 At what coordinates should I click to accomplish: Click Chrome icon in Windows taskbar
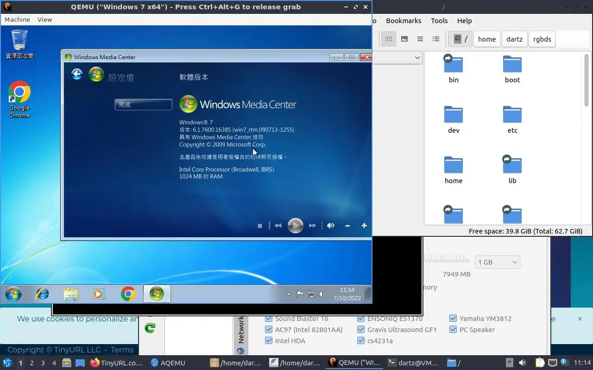point(128,294)
